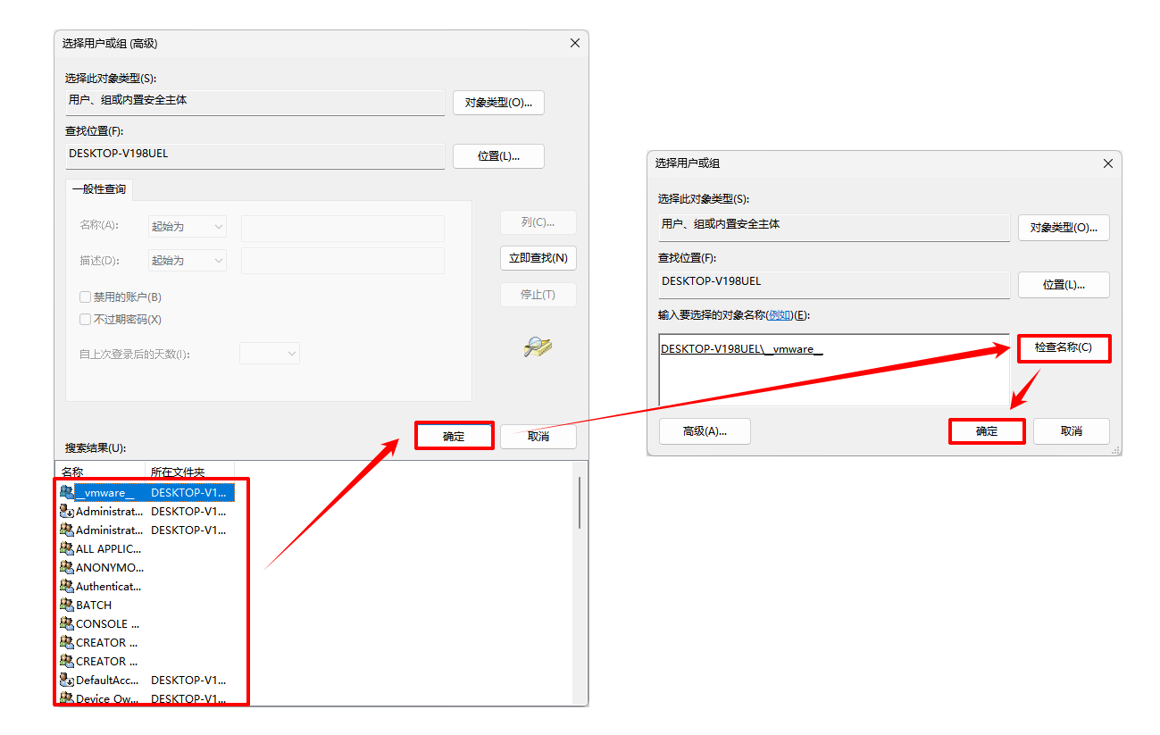Close the simple 选择用户或组 dialog

pyautogui.click(x=1108, y=163)
